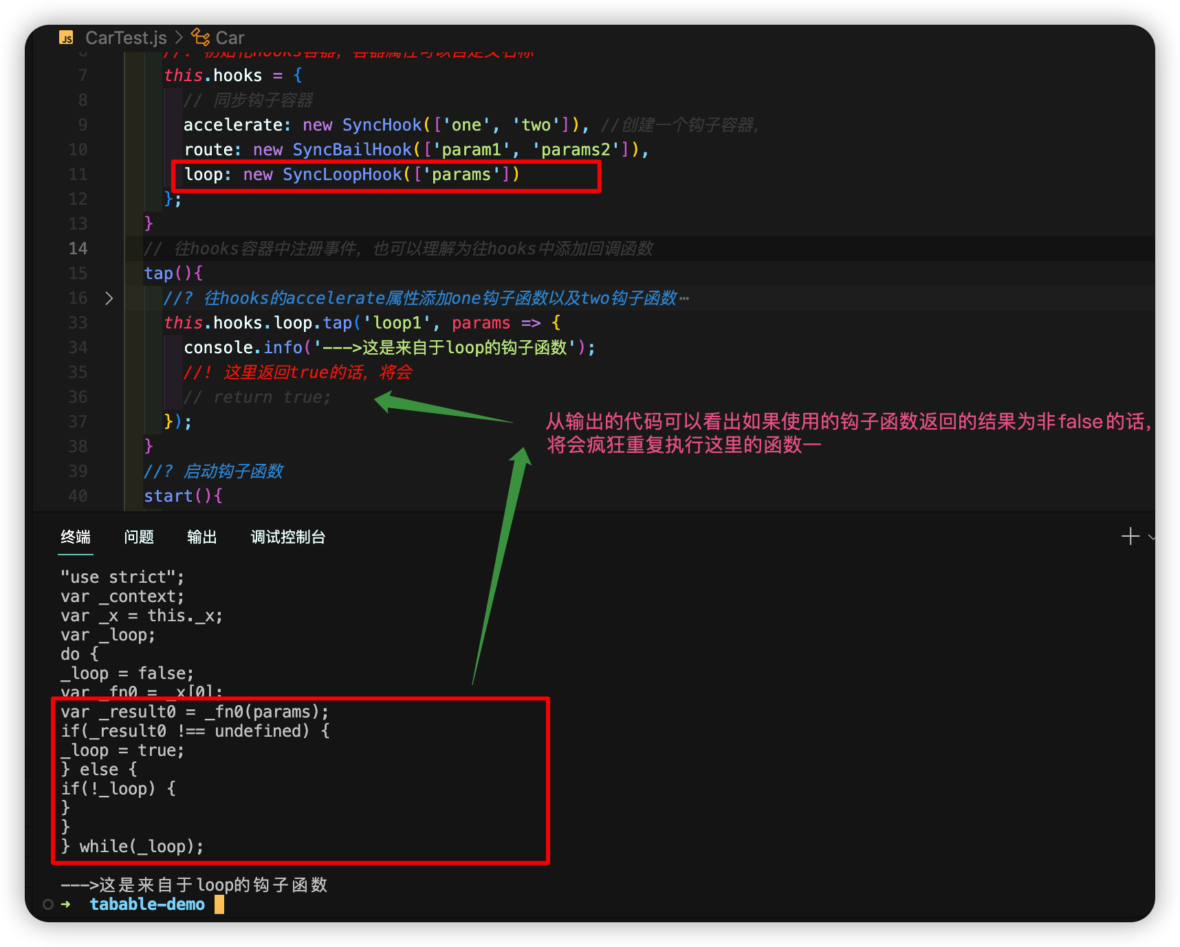The image size is (1180, 947).
Task: Click the 'tap(){' method line
Action: click(173, 273)
